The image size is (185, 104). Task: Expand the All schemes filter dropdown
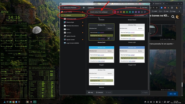141,16
